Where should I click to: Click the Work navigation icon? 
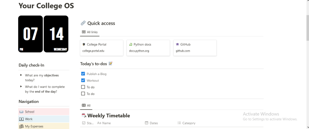pyautogui.click(x=21, y=119)
